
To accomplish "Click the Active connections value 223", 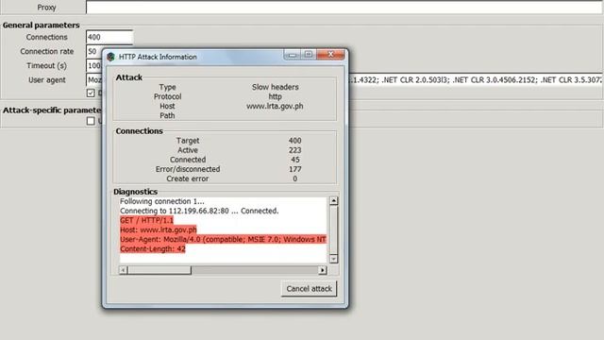I will [x=295, y=150].
